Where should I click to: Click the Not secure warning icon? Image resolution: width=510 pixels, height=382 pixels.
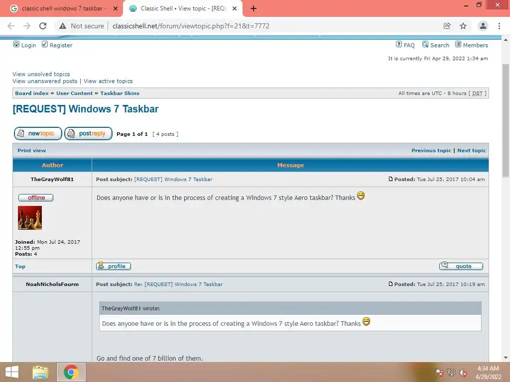click(x=63, y=26)
